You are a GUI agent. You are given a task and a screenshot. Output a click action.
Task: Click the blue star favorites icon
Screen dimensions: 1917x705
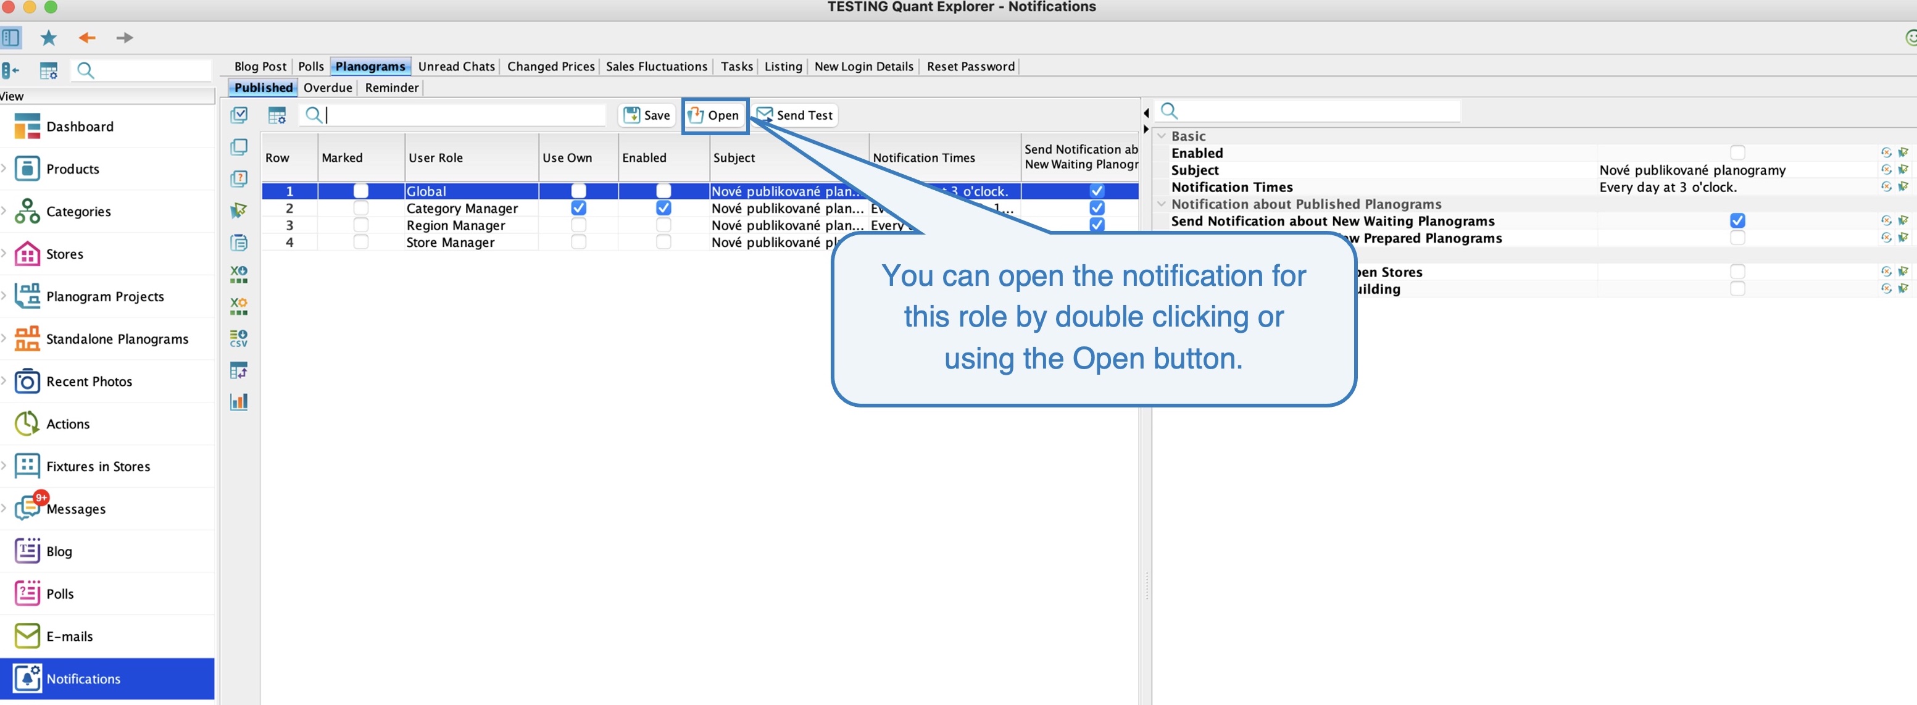tap(48, 38)
